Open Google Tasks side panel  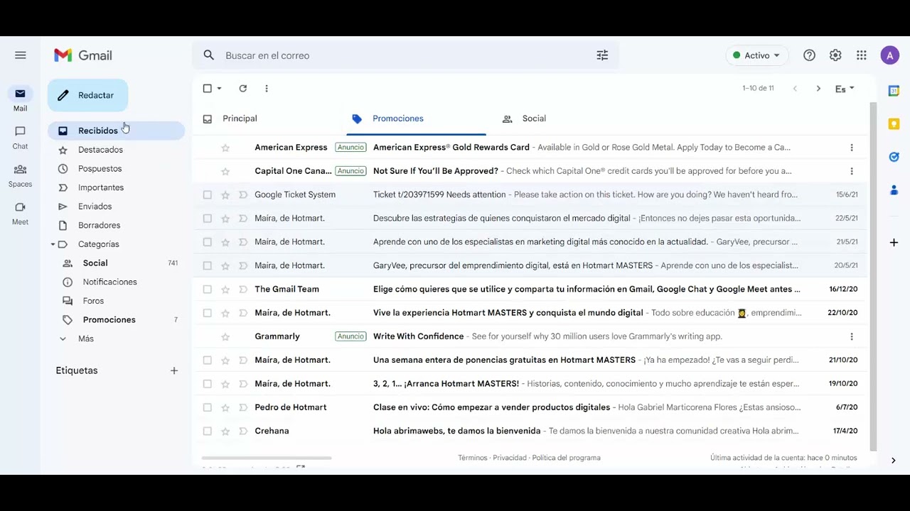pos(894,157)
